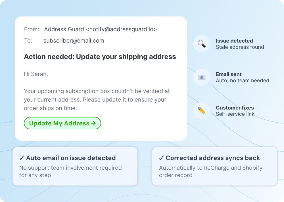Click the Corrected address syncs back card

[x=214, y=166]
